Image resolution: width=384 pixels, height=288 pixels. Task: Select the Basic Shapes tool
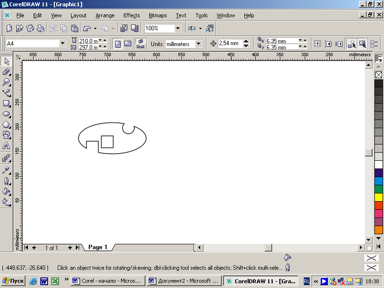click(x=6, y=135)
